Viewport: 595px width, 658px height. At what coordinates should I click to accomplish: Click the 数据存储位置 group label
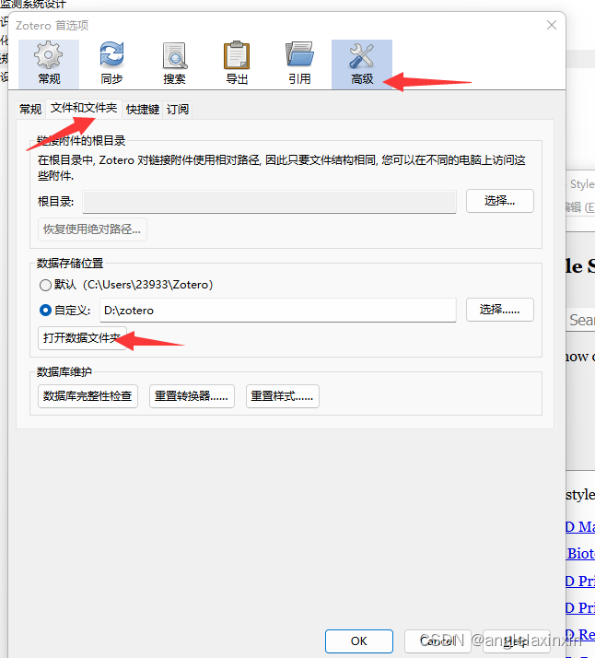point(70,264)
